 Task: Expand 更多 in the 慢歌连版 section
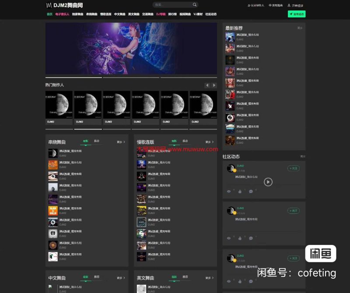pos(210,142)
